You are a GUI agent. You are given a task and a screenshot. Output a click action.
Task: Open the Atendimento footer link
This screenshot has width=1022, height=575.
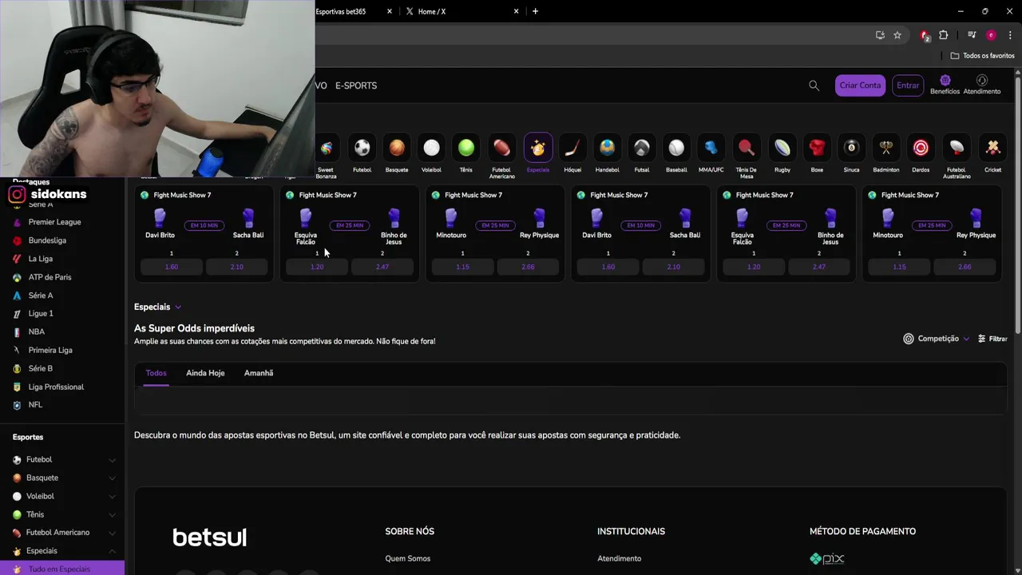(x=619, y=558)
